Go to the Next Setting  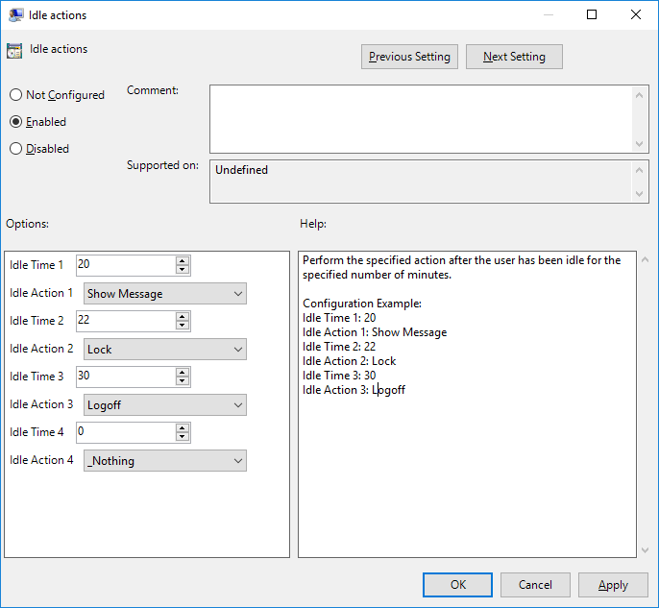tap(514, 57)
